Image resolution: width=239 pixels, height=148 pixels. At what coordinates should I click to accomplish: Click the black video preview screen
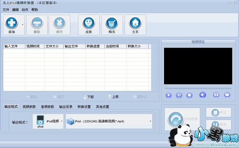tap(198, 66)
